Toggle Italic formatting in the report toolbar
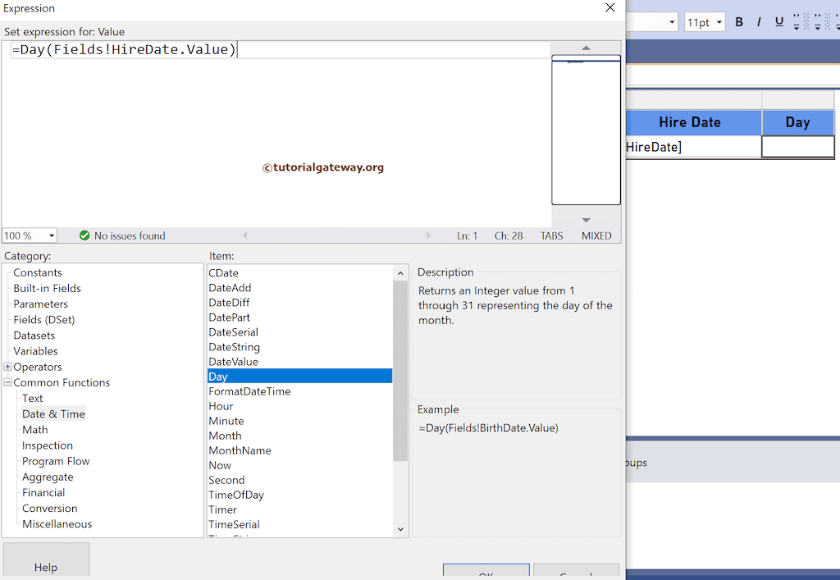 point(759,22)
